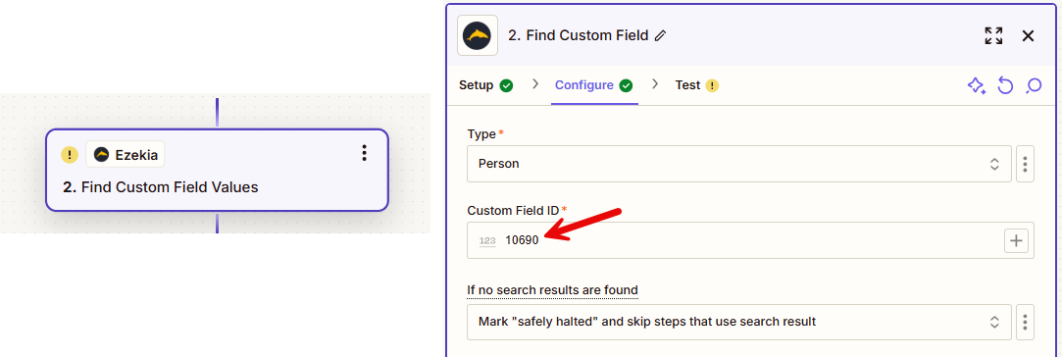Click the Ezekia app badge on the step card

tap(126, 154)
